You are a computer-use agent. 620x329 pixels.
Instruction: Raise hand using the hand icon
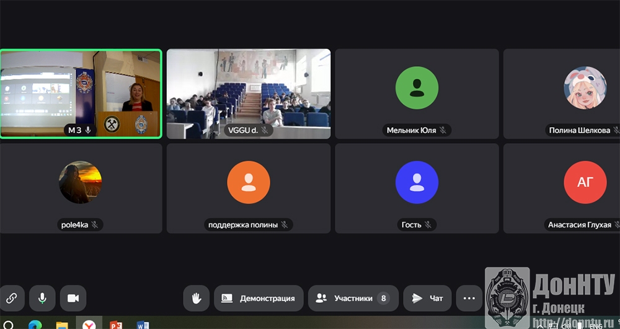[197, 298]
